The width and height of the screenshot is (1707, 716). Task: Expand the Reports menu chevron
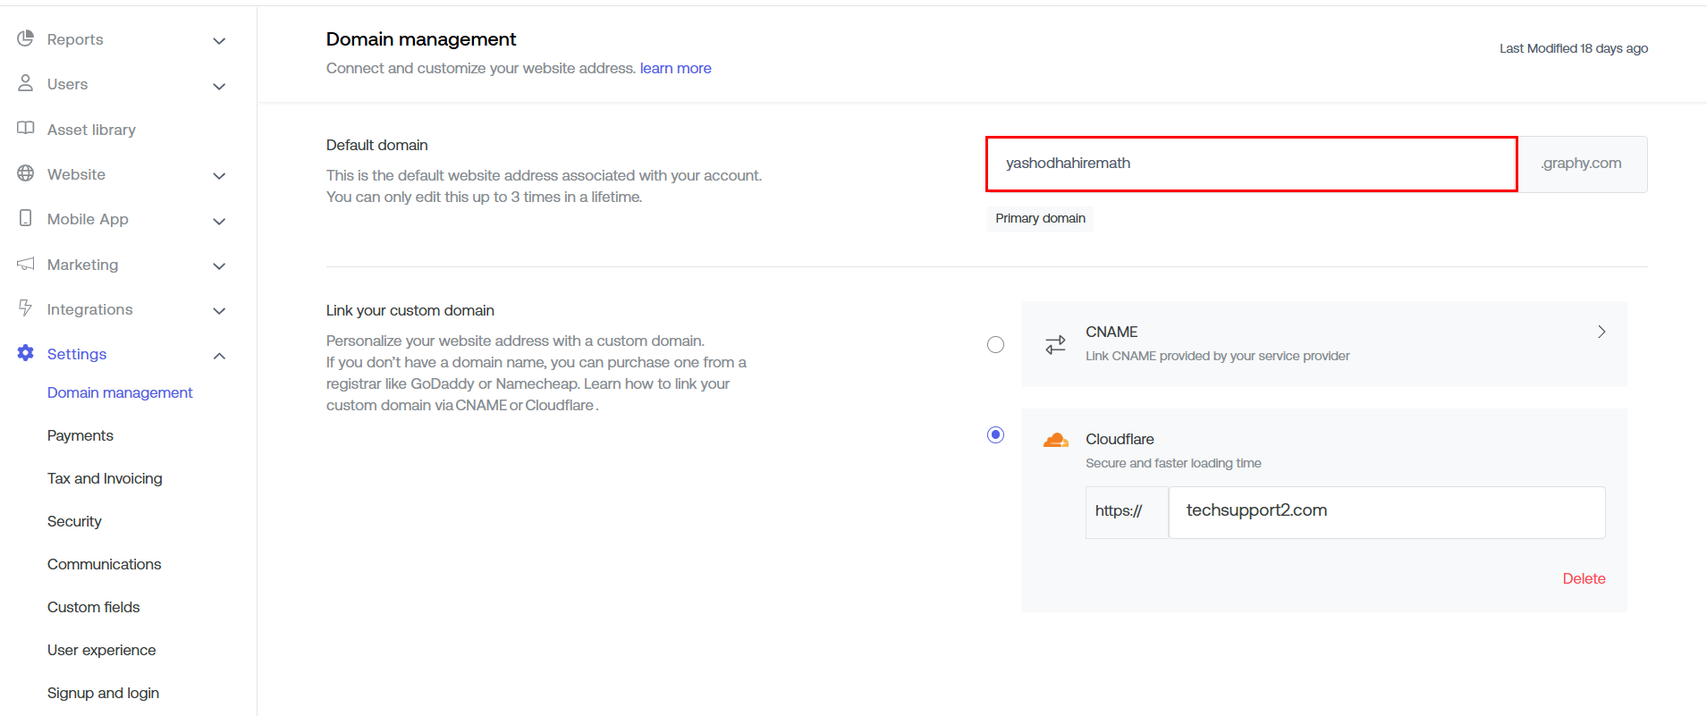(219, 41)
